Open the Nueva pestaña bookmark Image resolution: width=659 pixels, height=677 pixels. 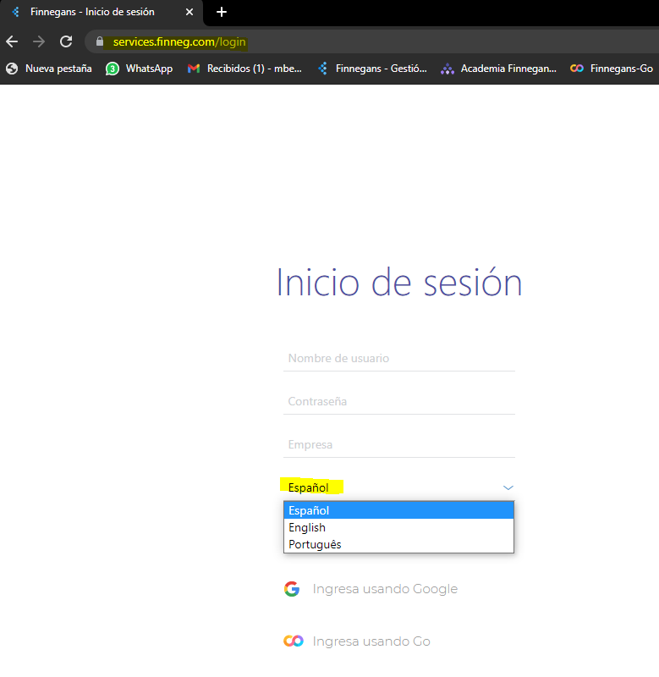tap(49, 69)
